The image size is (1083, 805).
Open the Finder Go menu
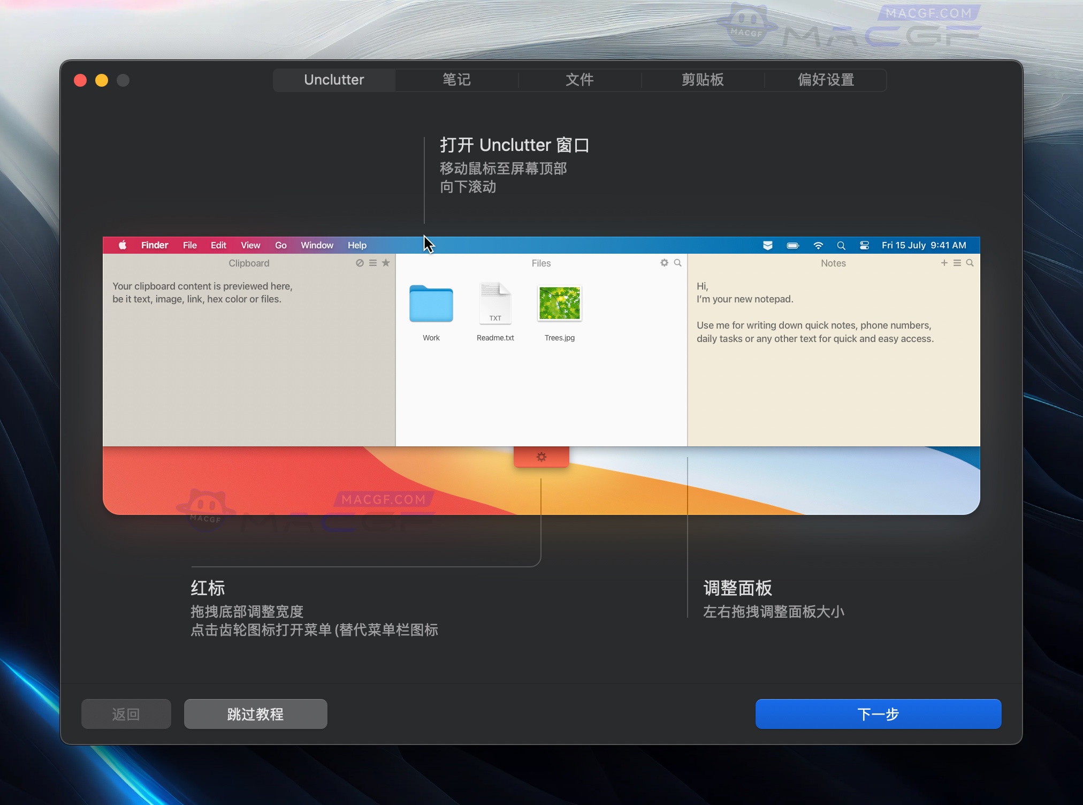(280, 245)
